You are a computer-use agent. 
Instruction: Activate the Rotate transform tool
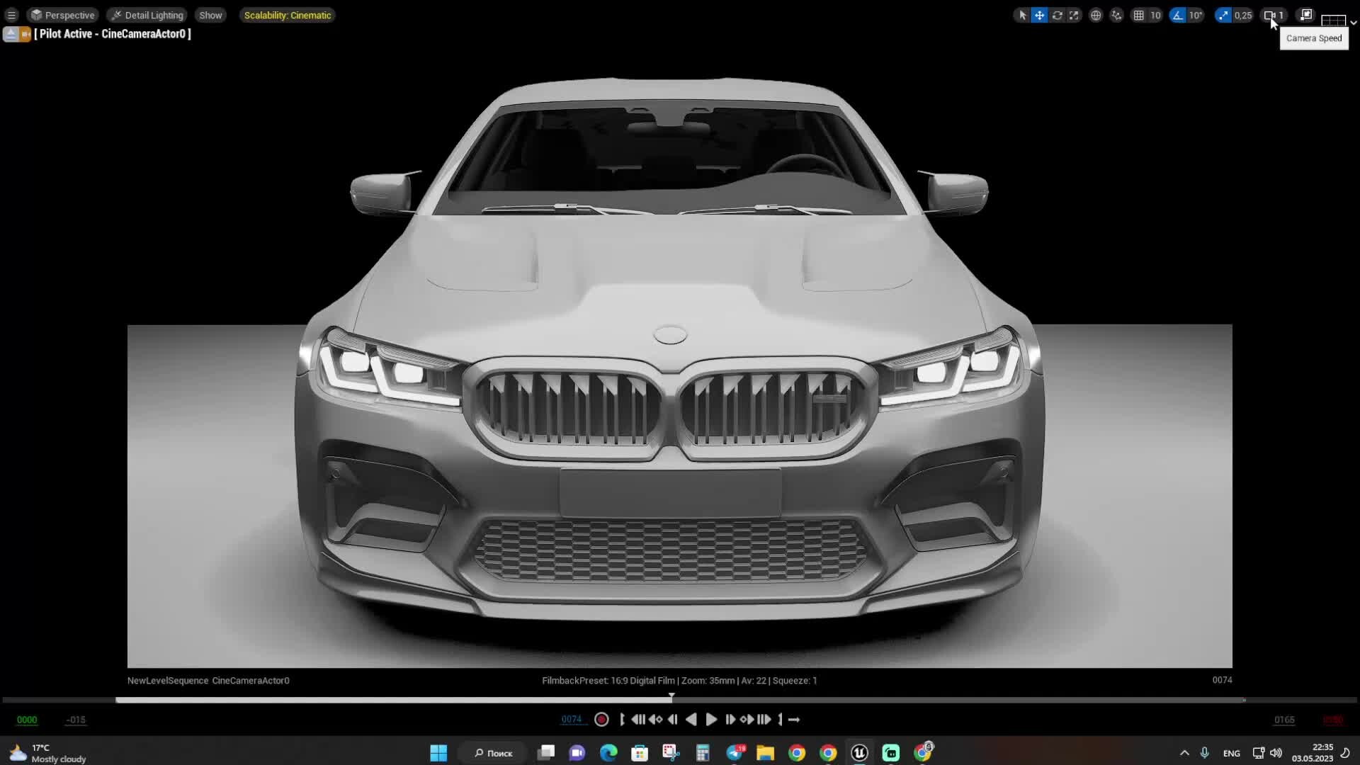(1058, 16)
